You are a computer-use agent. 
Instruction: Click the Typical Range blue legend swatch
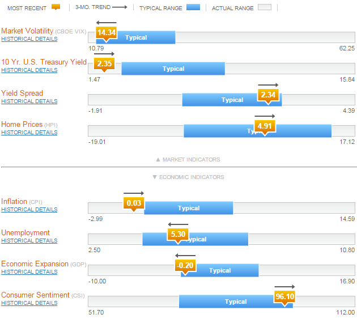[x=193, y=7]
